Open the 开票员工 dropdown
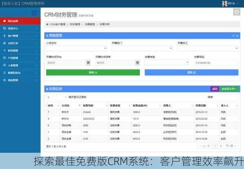Screen dimensions: 244x169 [x=208, y=48]
